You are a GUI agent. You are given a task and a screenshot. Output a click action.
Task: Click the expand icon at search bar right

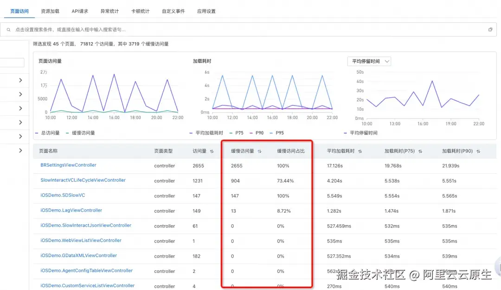point(490,30)
